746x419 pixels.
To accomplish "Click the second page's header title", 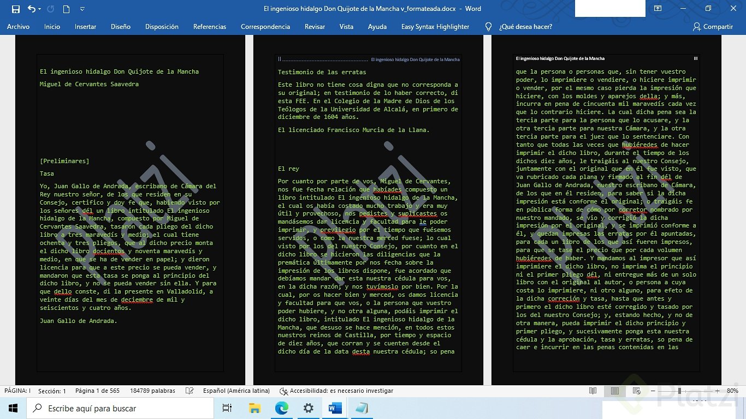I will pyautogui.click(x=415, y=59).
